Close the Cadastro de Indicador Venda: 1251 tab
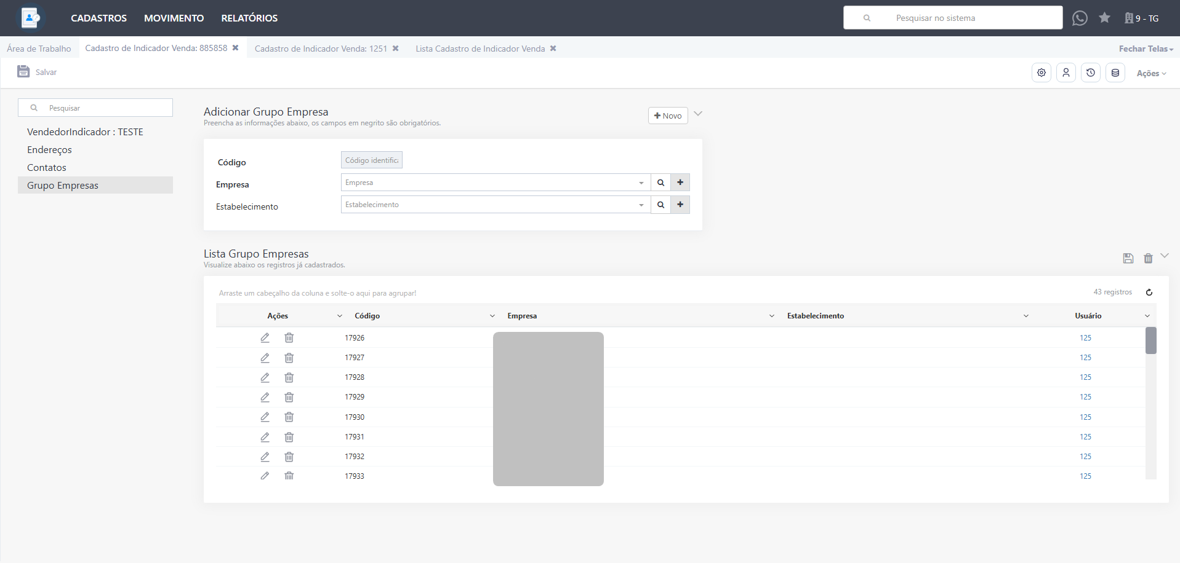The width and height of the screenshot is (1180, 563). [x=395, y=49]
